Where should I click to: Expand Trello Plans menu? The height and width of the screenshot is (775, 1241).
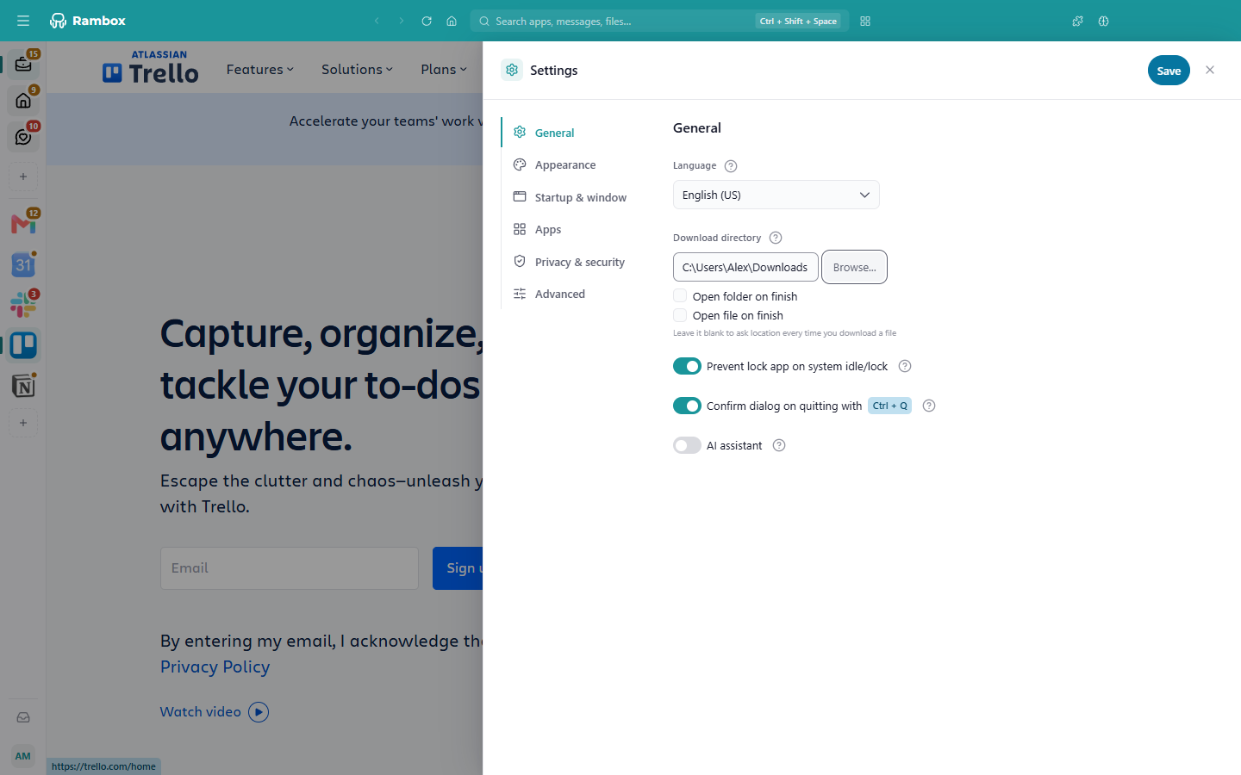(444, 70)
